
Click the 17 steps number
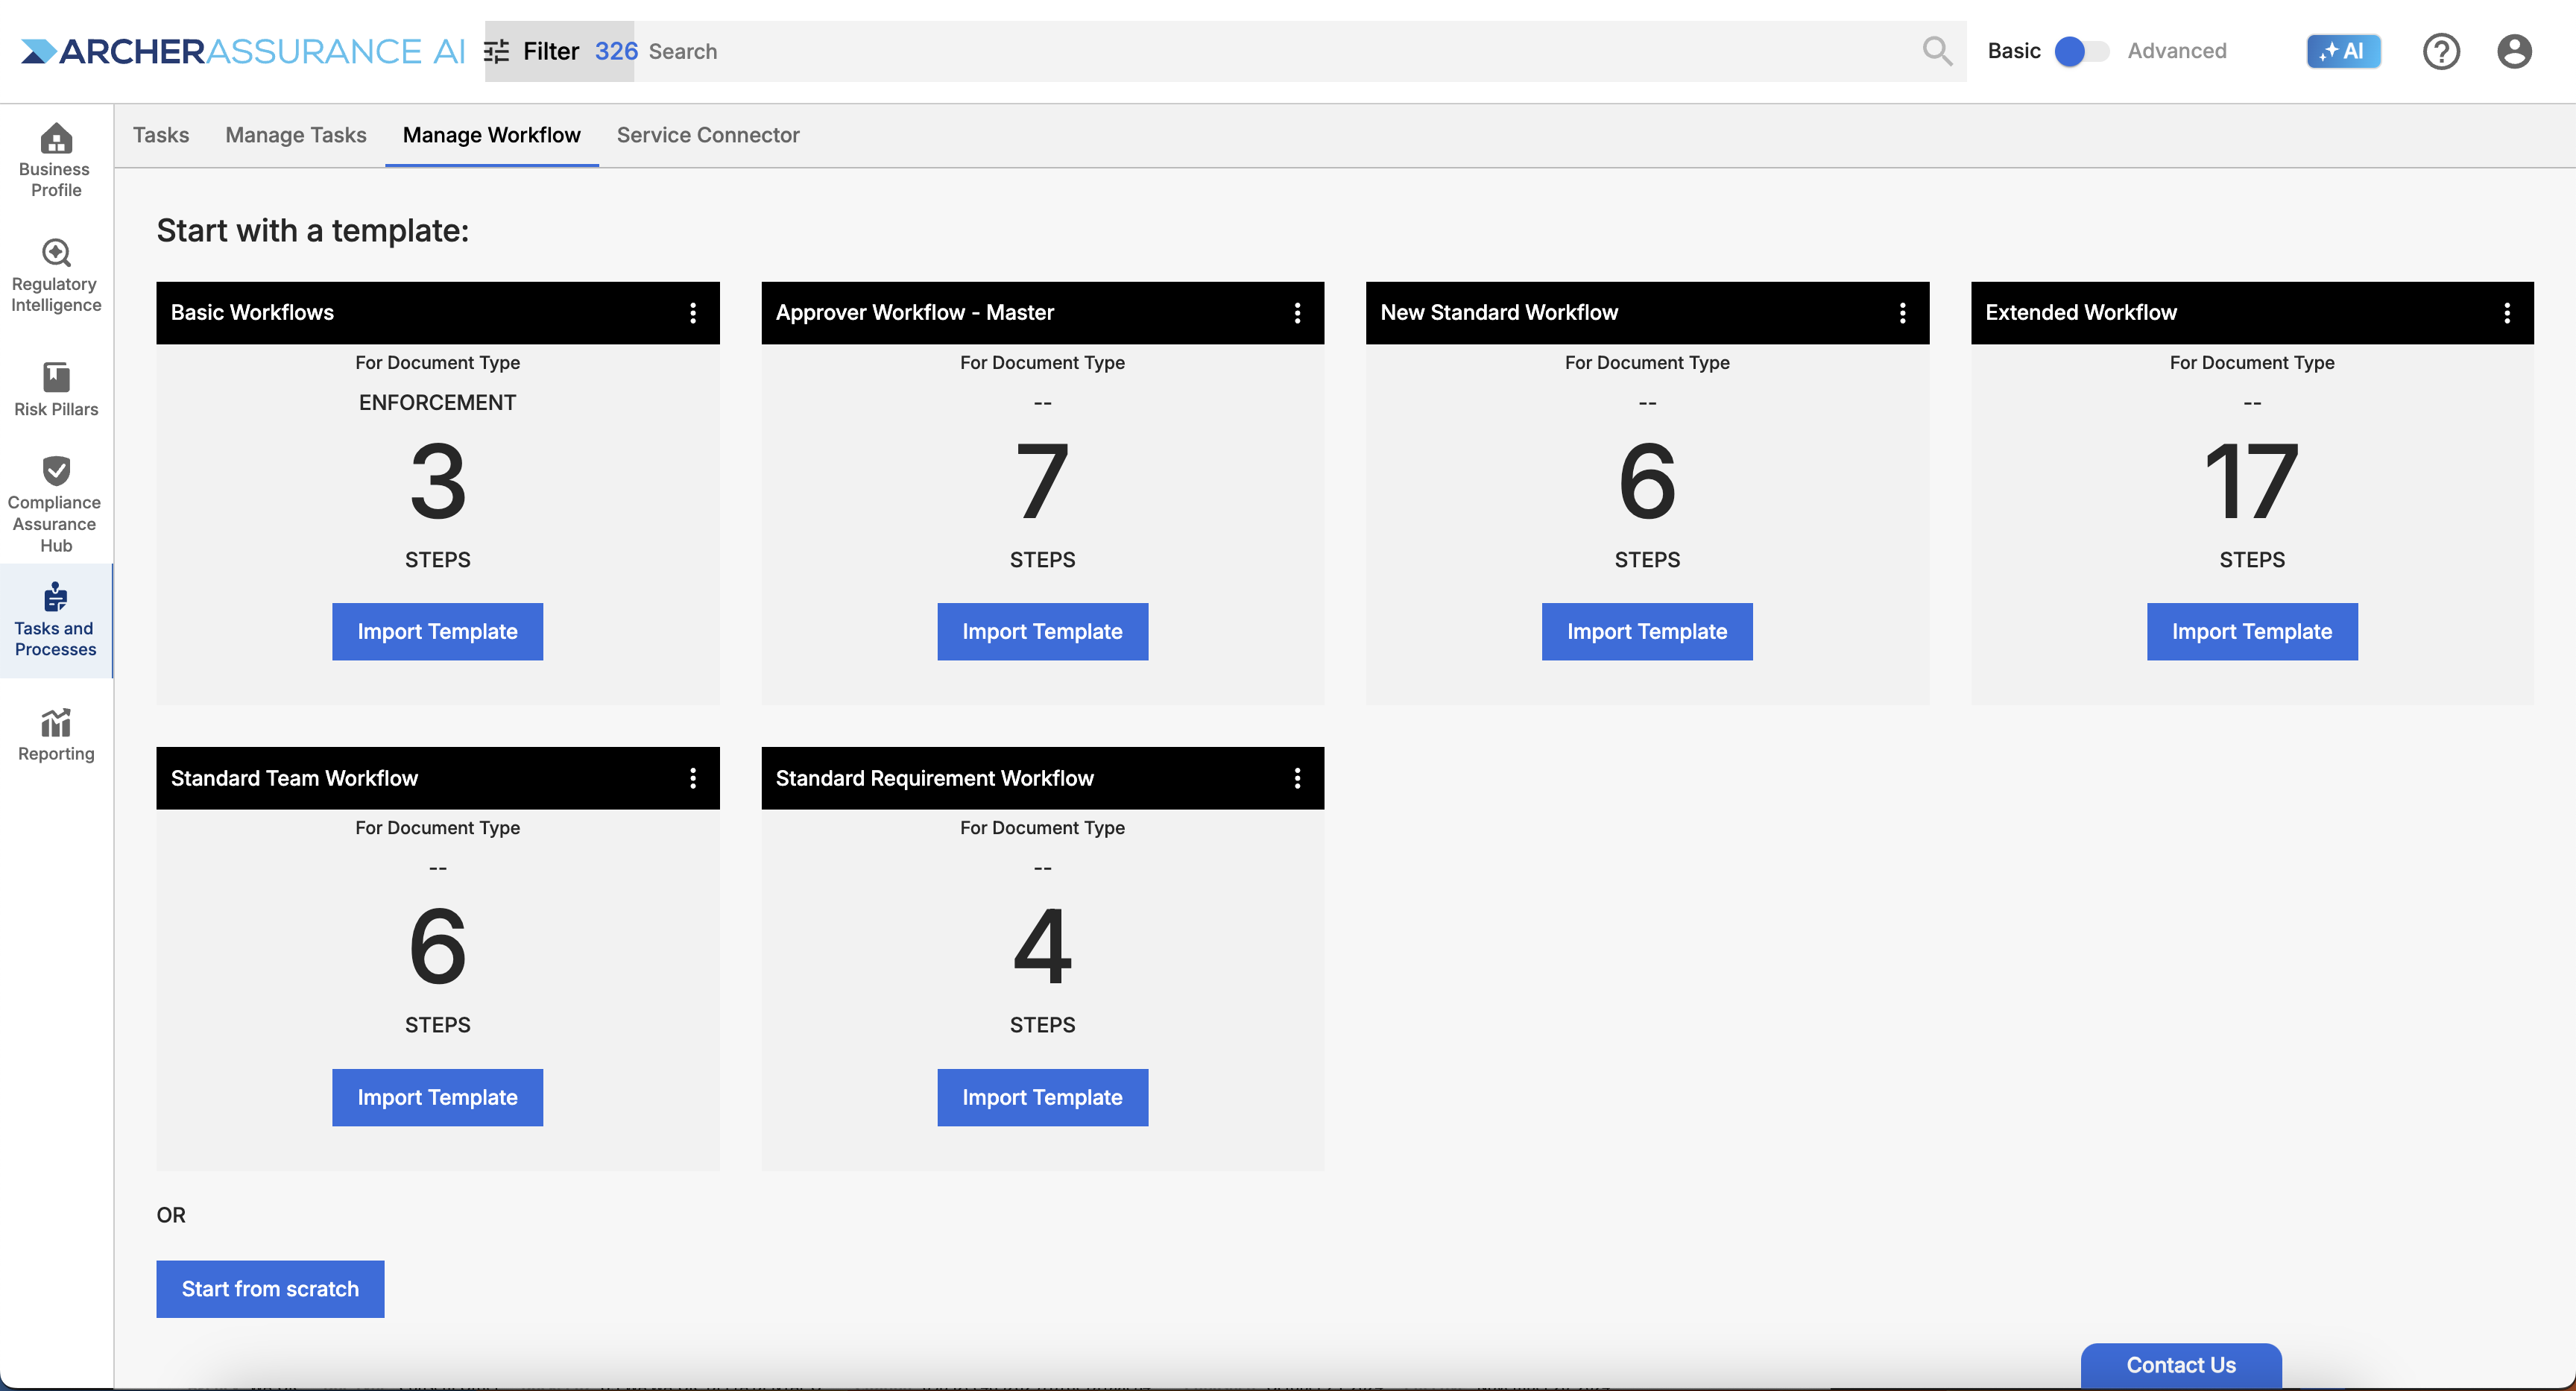(x=2251, y=482)
